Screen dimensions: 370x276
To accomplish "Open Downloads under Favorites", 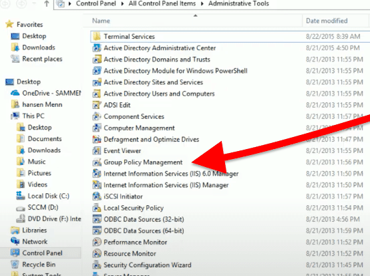I will (x=39, y=47).
